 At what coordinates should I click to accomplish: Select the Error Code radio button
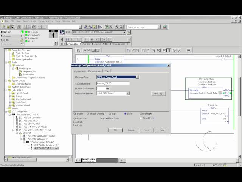pos(75,118)
